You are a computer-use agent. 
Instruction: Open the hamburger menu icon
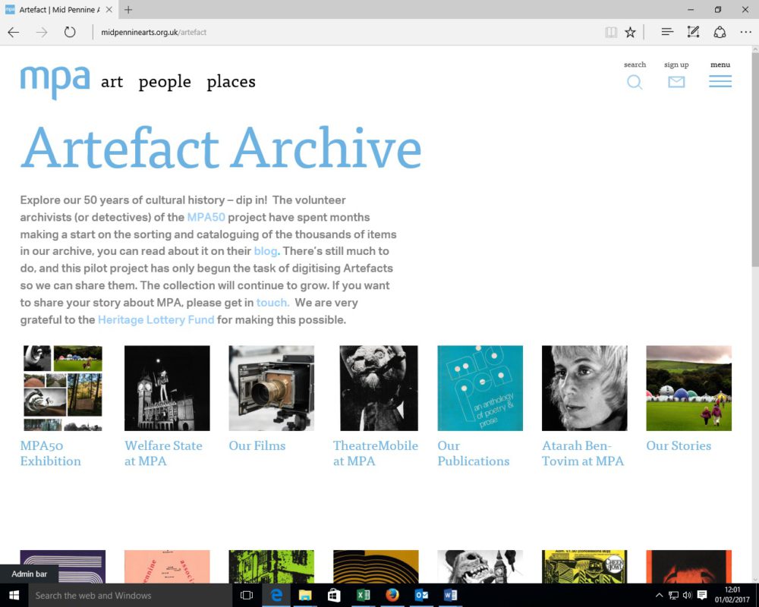[x=720, y=81]
